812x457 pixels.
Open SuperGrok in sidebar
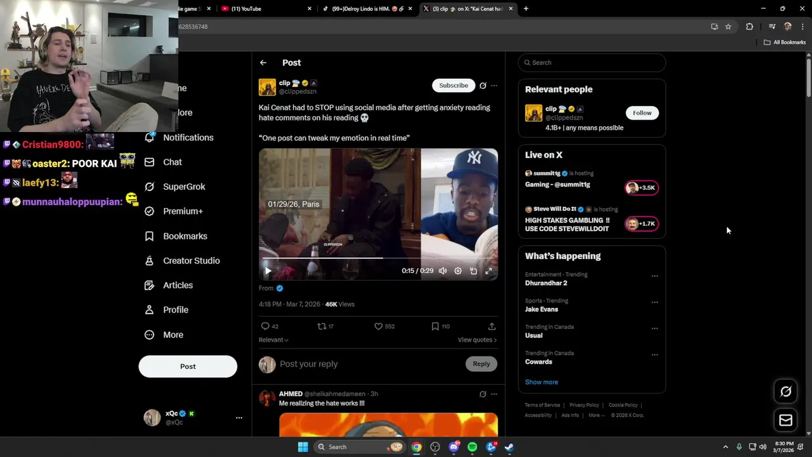point(175,187)
